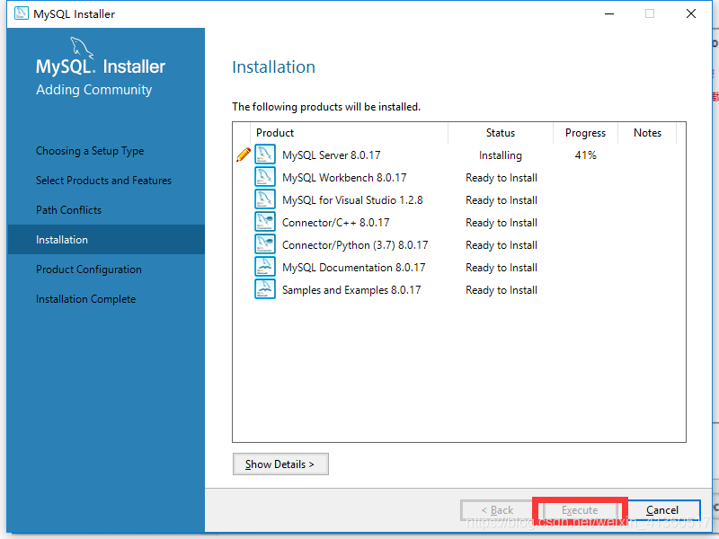This screenshot has height=539, width=719.
Task: Click Ready to Install status for MySQL Documentation
Action: point(502,268)
